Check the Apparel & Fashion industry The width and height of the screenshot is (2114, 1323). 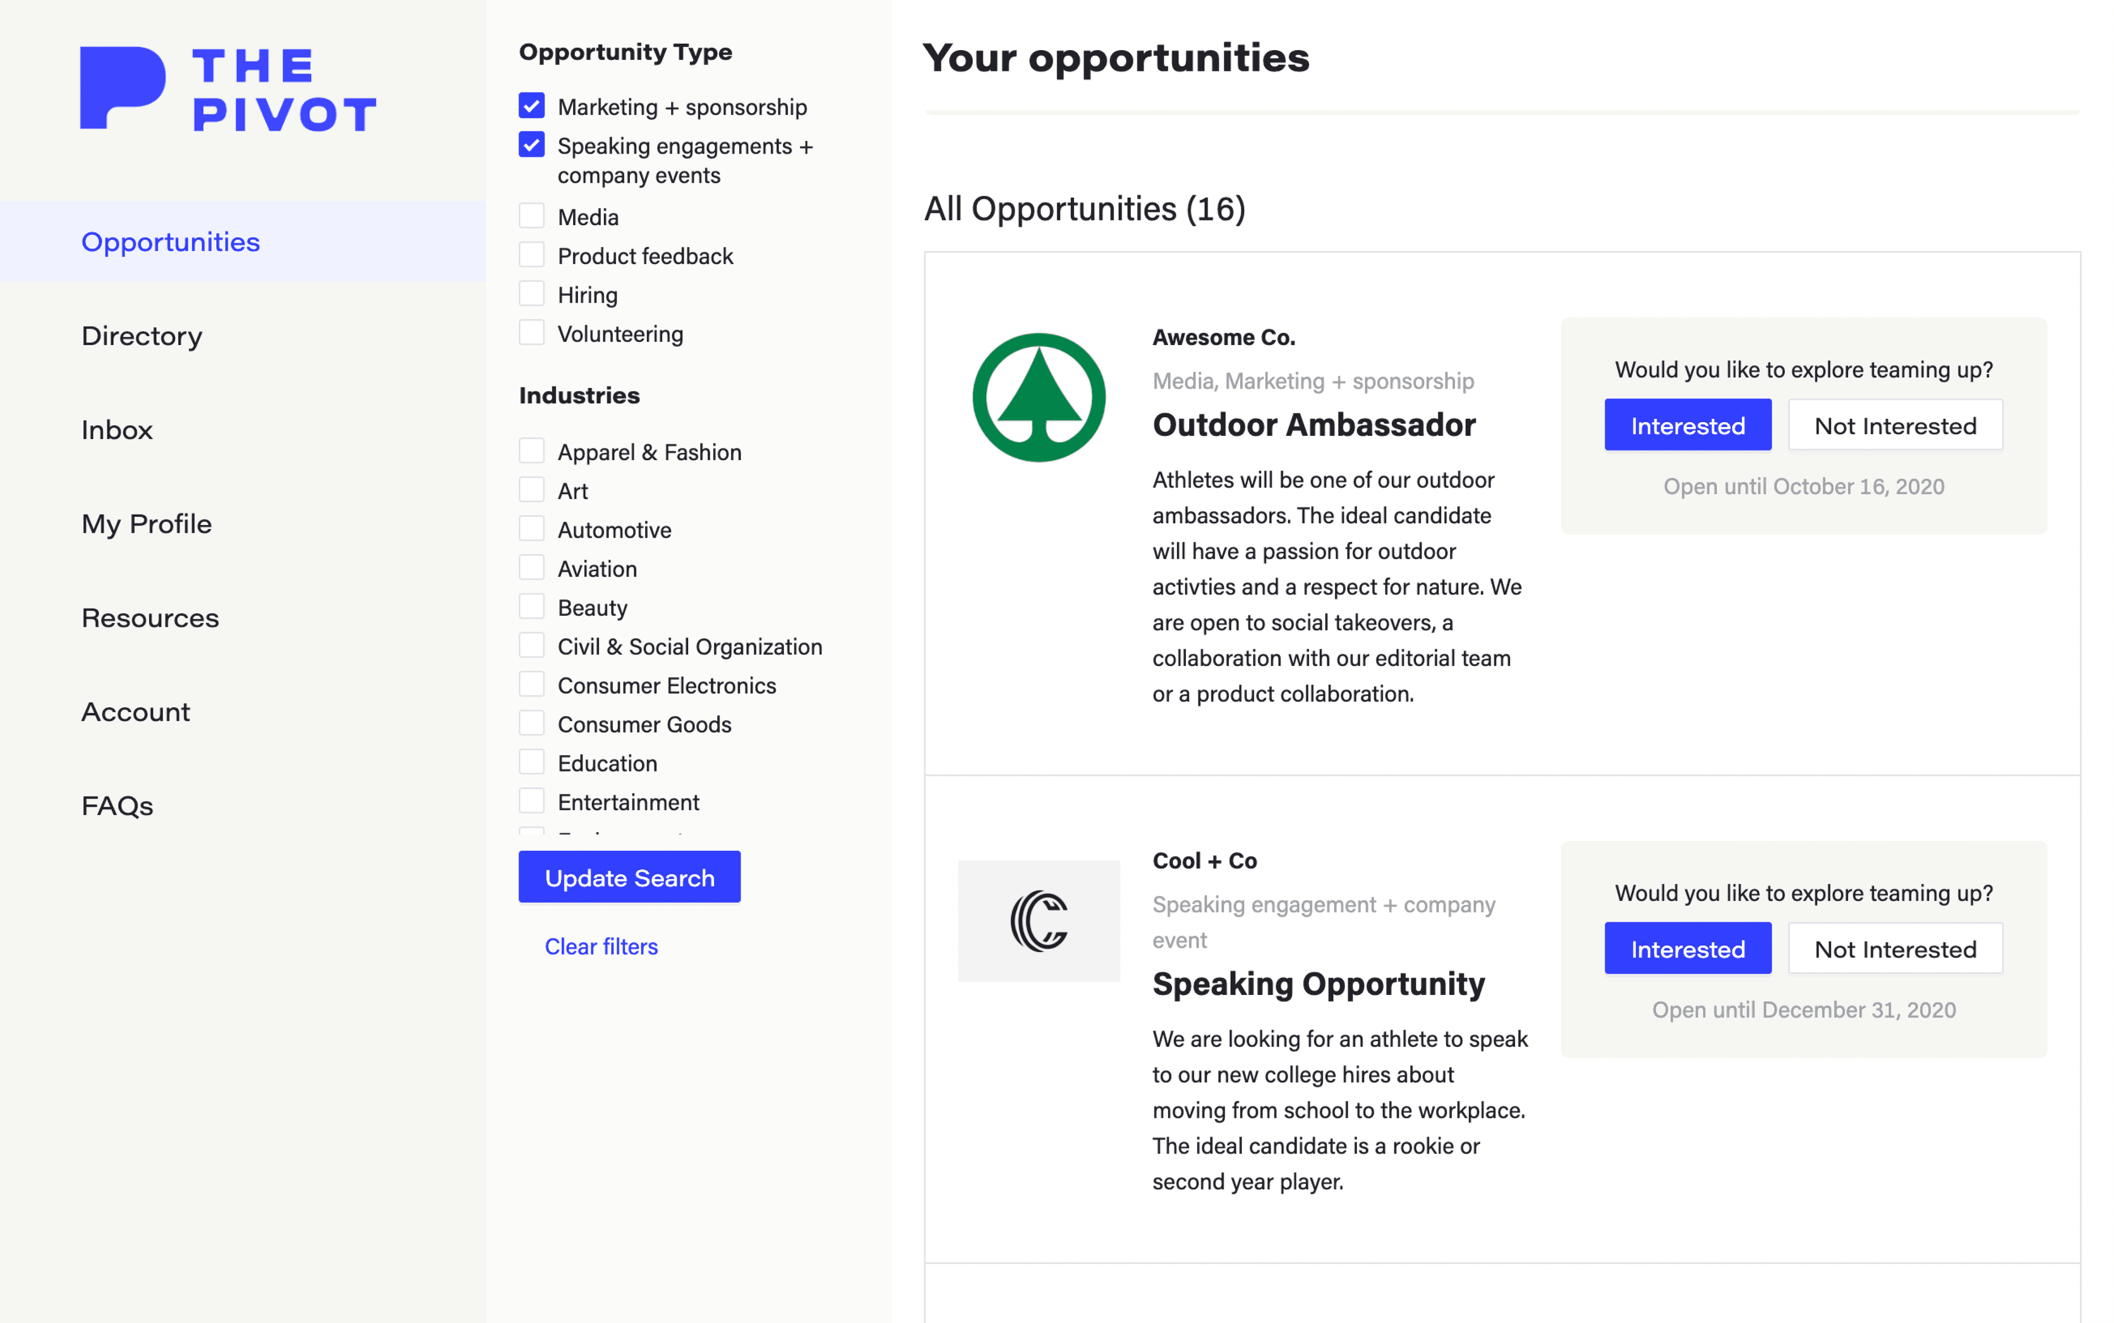531,451
